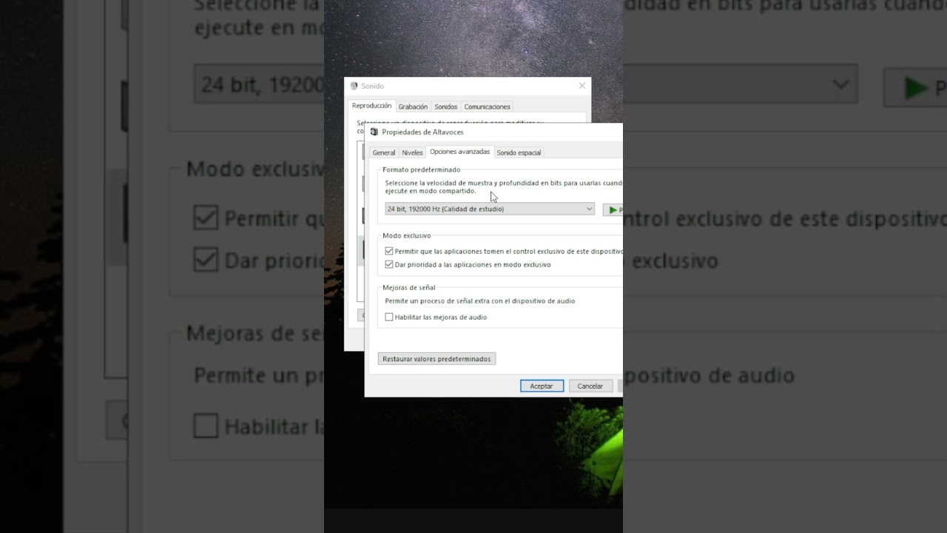Viewport: 947px width, 533px height.
Task: Click the green play test icon beside format dropdown
Action: (x=613, y=209)
